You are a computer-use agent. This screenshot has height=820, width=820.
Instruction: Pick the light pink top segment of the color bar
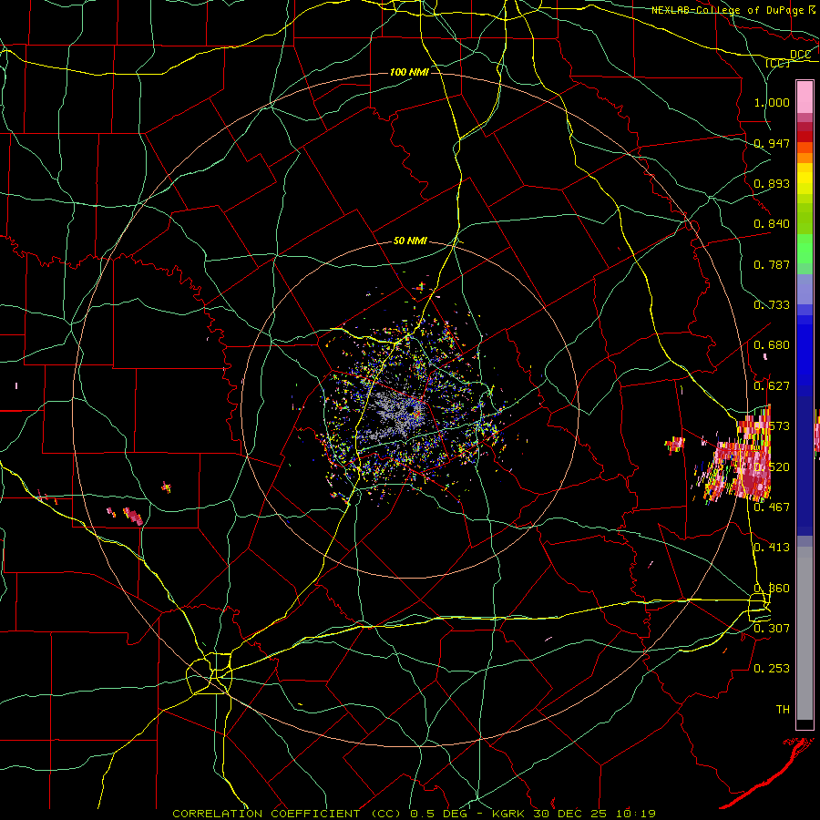(805, 97)
